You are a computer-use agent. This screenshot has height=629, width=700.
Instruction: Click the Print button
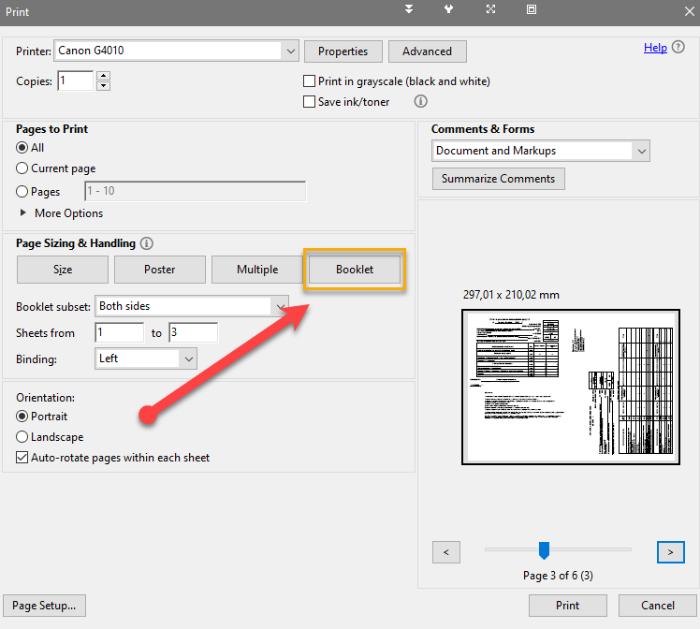[x=567, y=606]
